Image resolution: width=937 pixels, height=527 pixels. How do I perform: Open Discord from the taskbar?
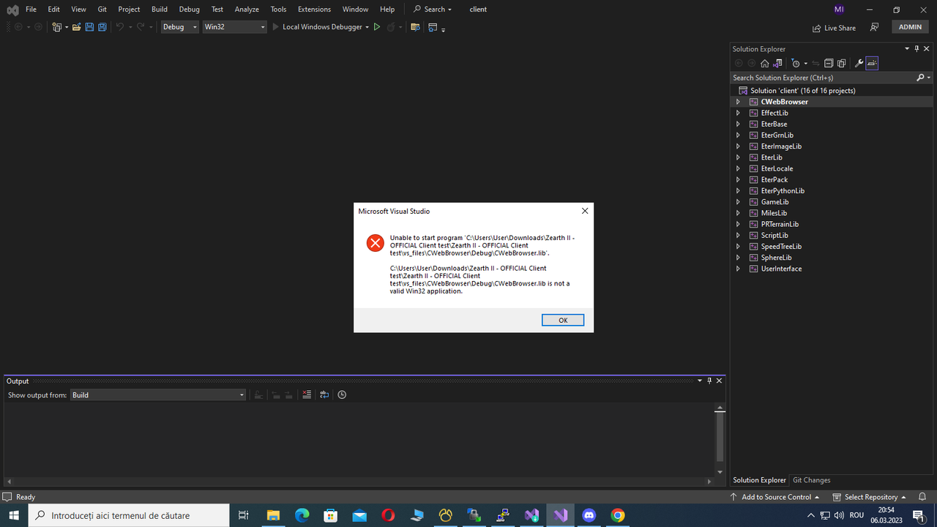(589, 515)
